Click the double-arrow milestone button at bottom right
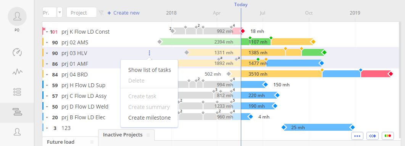Image resolution: width=405 pixels, height=146 pixels. 373,136
